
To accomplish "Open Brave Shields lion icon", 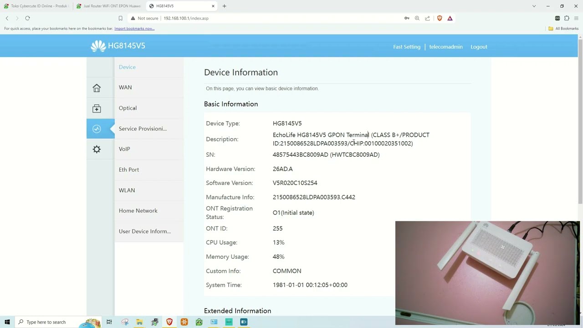I will (440, 18).
